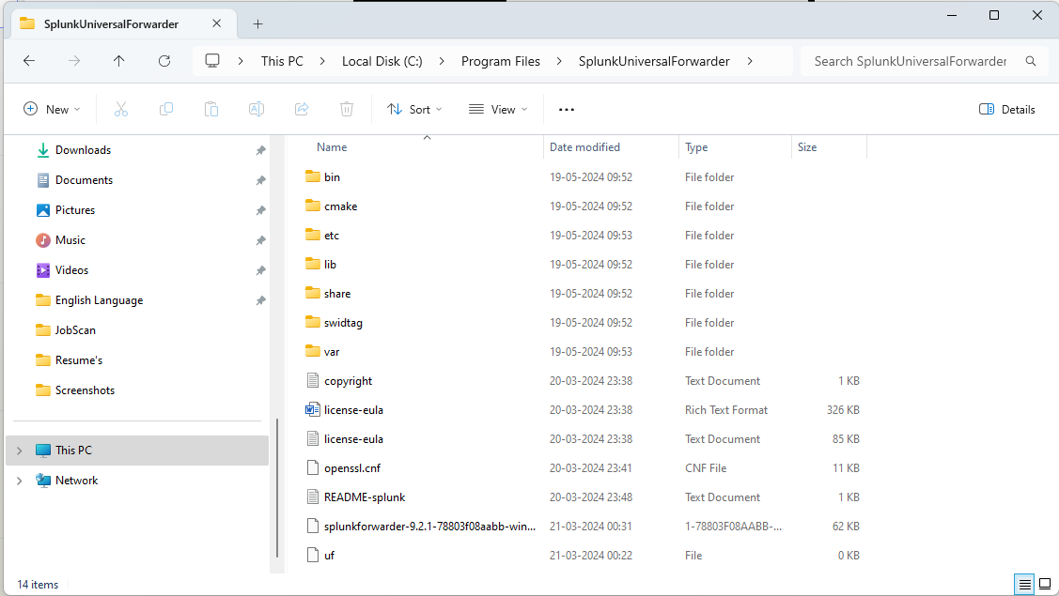Click the Delete trash icon
The height and width of the screenshot is (596, 1059).
[x=347, y=110]
